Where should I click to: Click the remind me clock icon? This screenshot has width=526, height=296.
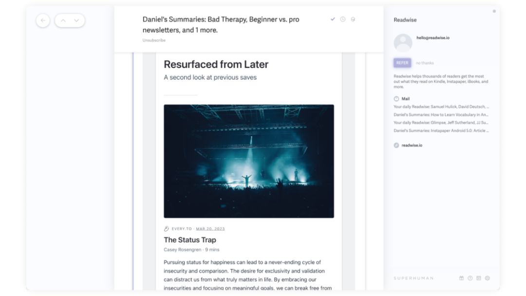(x=343, y=19)
